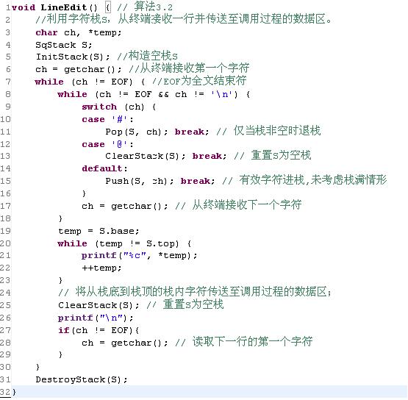Image resolution: width=408 pixels, height=400 pixels.
Task: Click the LineEdit function name
Action: point(63,7)
